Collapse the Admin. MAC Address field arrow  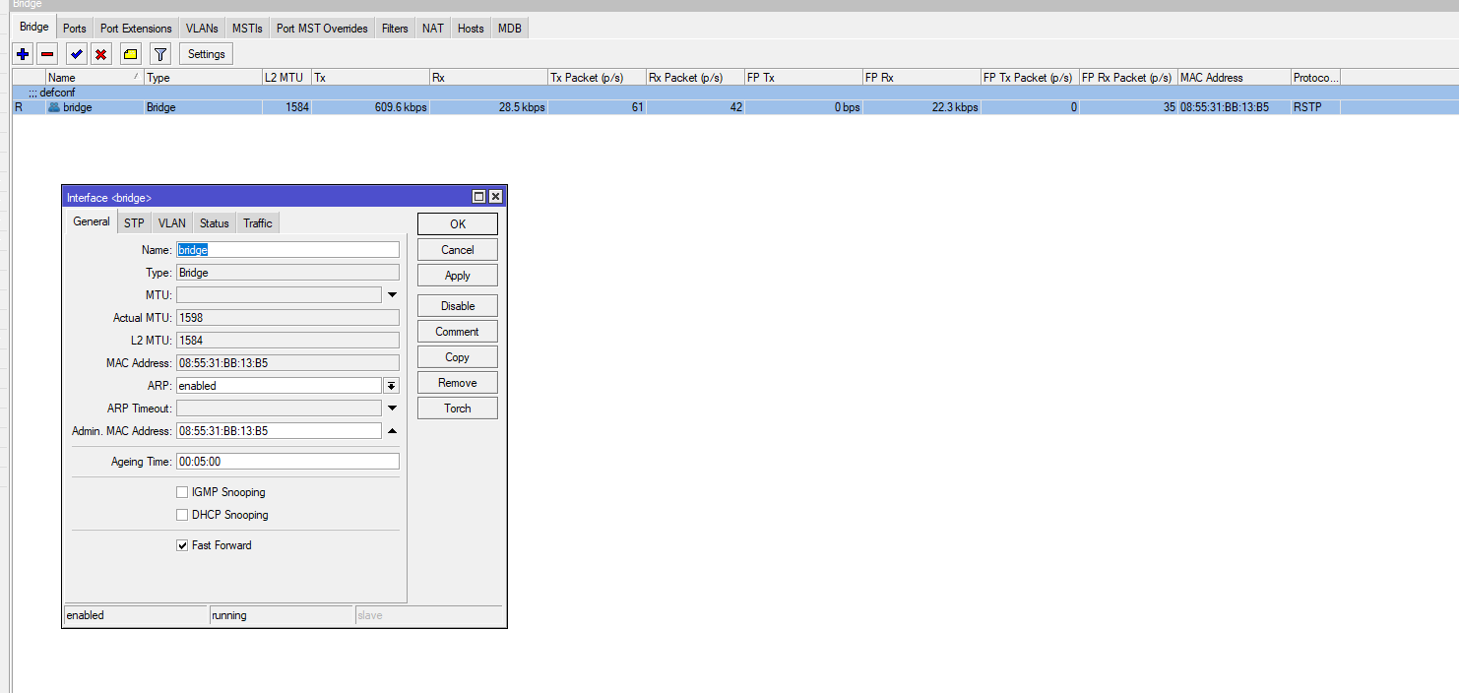pos(391,431)
